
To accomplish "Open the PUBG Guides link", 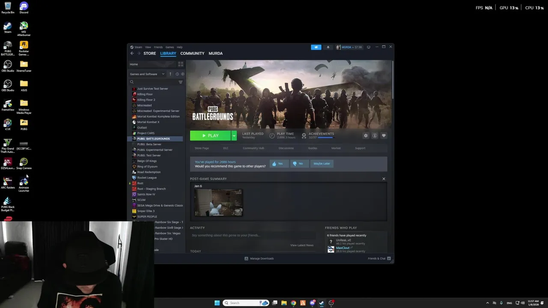I will click(x=313, y=148).
